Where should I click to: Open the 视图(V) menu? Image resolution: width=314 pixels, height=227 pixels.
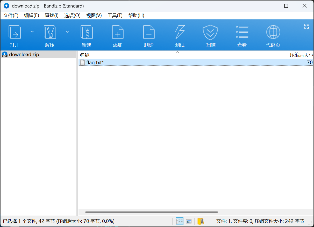pyautogui.click(x=94, y=15)
